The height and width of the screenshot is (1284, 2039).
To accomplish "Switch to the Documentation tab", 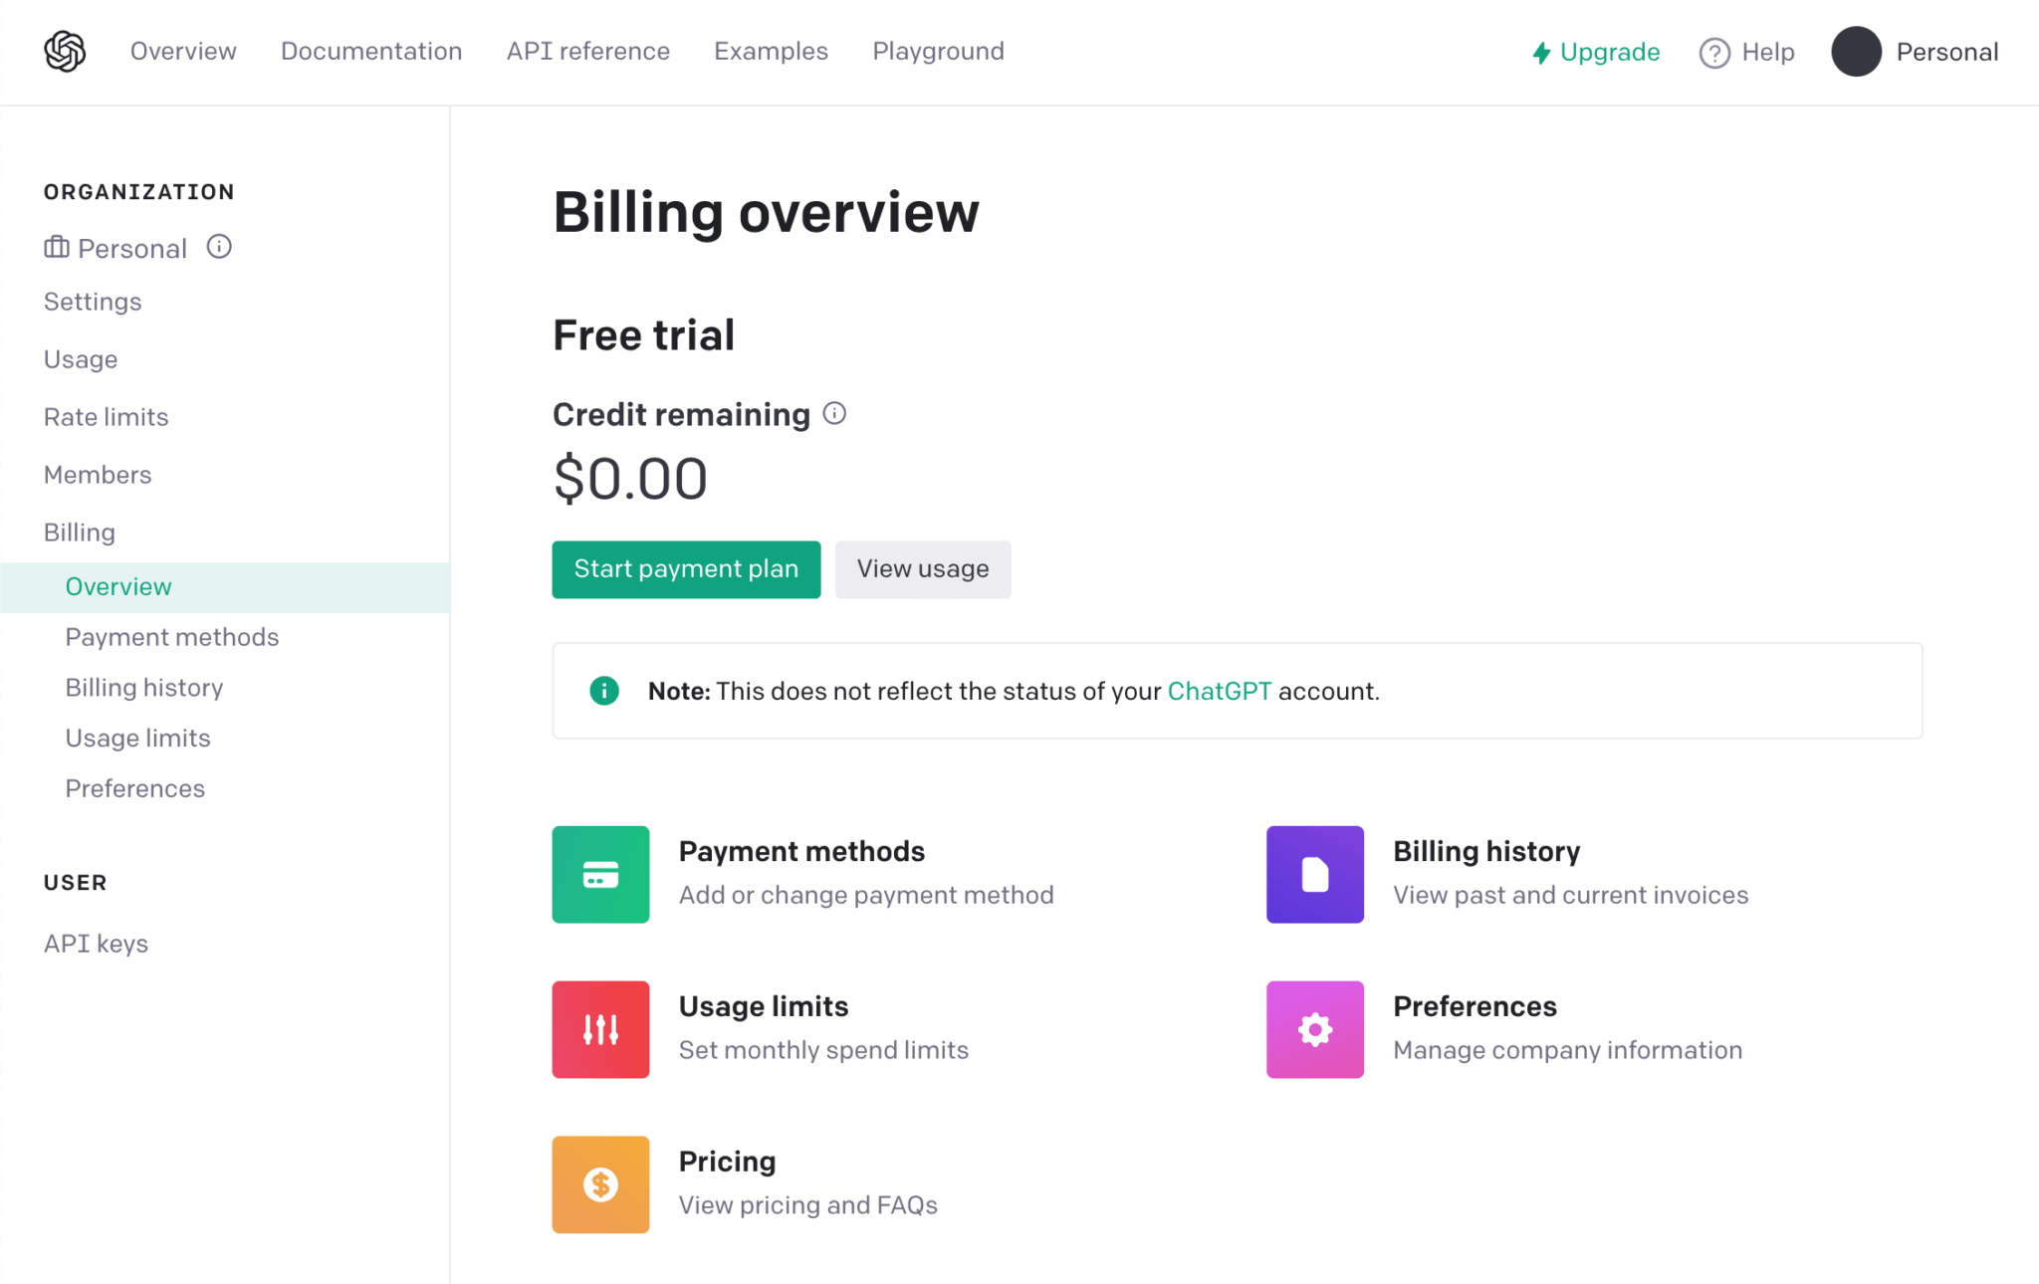I will [x=371, y=51].
